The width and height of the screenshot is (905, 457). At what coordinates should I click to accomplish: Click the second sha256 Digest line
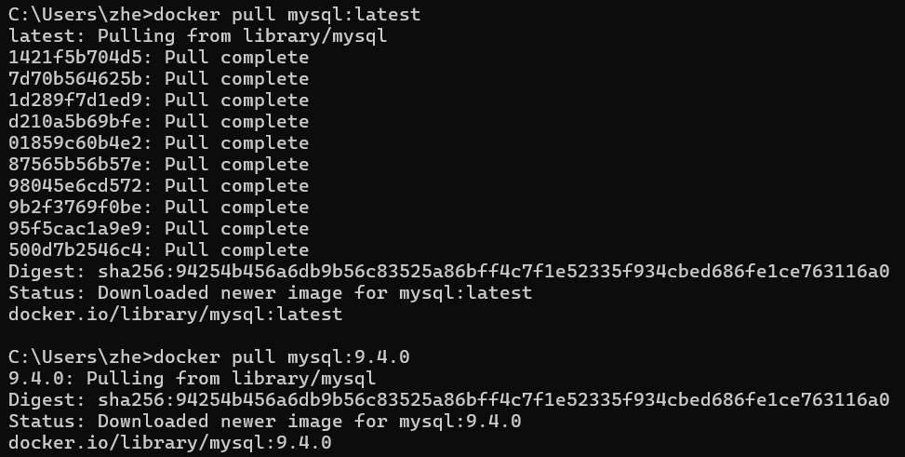(x=449, y=400)
